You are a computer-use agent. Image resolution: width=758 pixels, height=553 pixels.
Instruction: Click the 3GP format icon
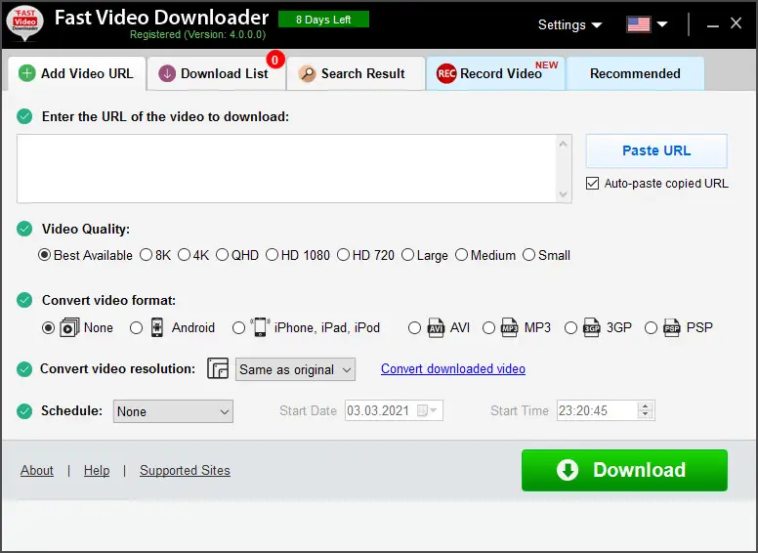pyautogui.click(x=591, y=328)
